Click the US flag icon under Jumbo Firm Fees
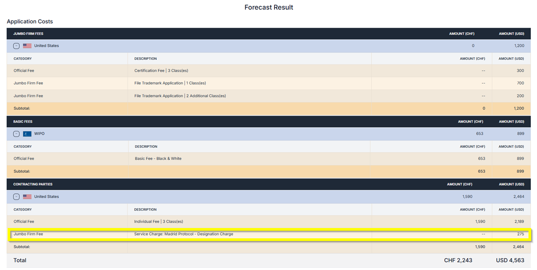 pos(27,46)
